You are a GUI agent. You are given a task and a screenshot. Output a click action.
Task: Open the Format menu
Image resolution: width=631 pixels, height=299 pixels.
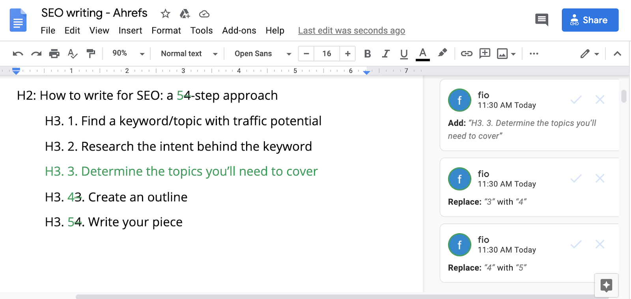point(166,30)
